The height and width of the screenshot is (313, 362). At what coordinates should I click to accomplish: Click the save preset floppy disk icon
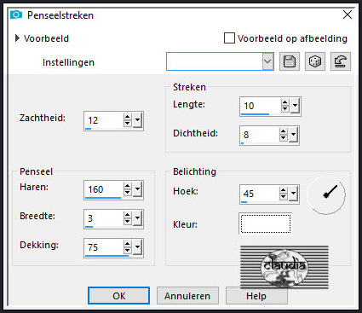[x=290, y=61]
